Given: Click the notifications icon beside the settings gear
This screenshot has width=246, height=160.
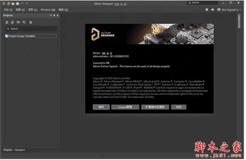Looking at the screenshot, I should pyautogui.click(x=213, y=10).
